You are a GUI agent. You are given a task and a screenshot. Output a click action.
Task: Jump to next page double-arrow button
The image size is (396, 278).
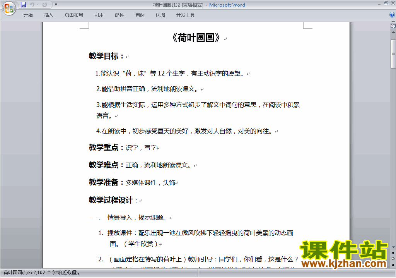[393, 265]
